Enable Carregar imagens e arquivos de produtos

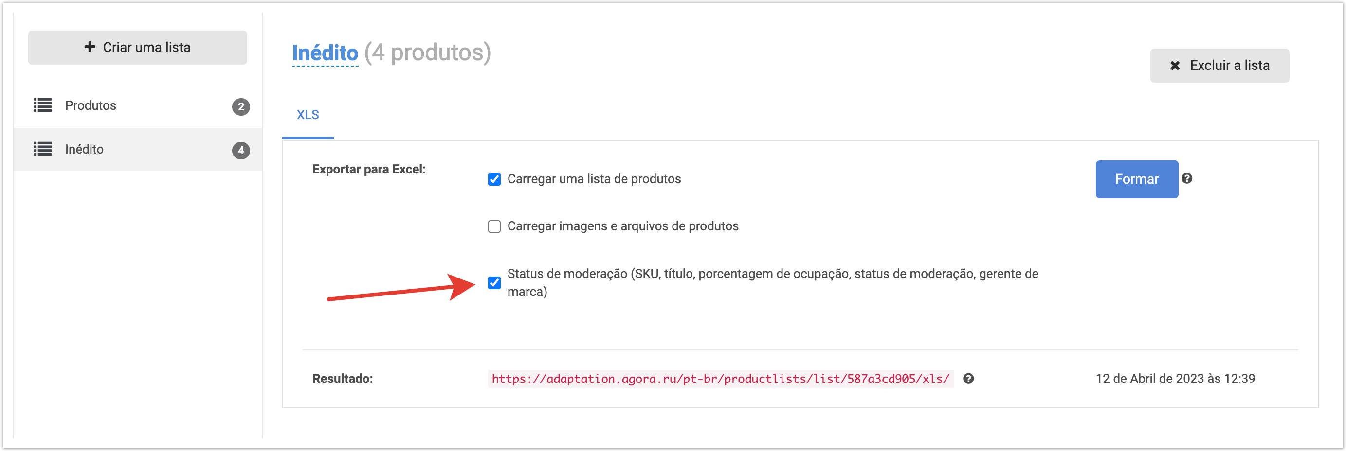[494, 226]
